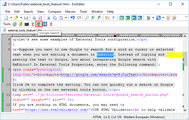The width and height of the screenshot is (189, 120).
Task: Open the Window menu
Action: pos(97,12)
